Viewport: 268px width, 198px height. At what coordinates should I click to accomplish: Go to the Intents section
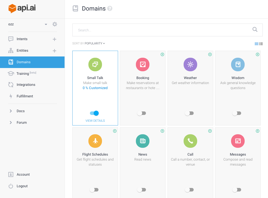[22, 39]
